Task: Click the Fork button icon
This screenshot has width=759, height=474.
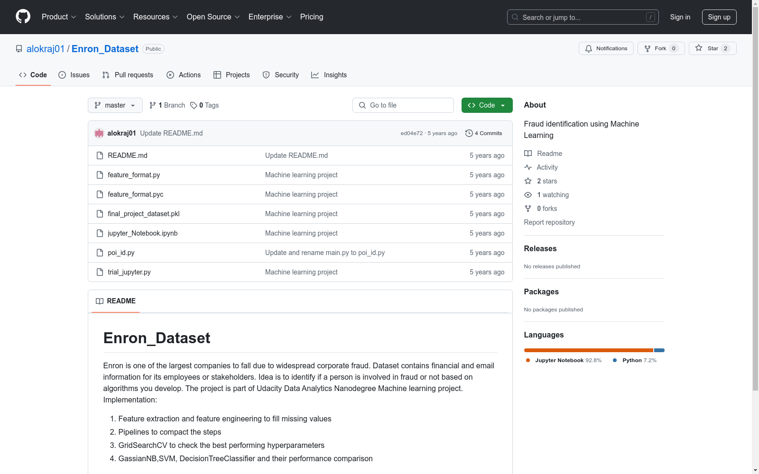Action: (x=648, y=48)
